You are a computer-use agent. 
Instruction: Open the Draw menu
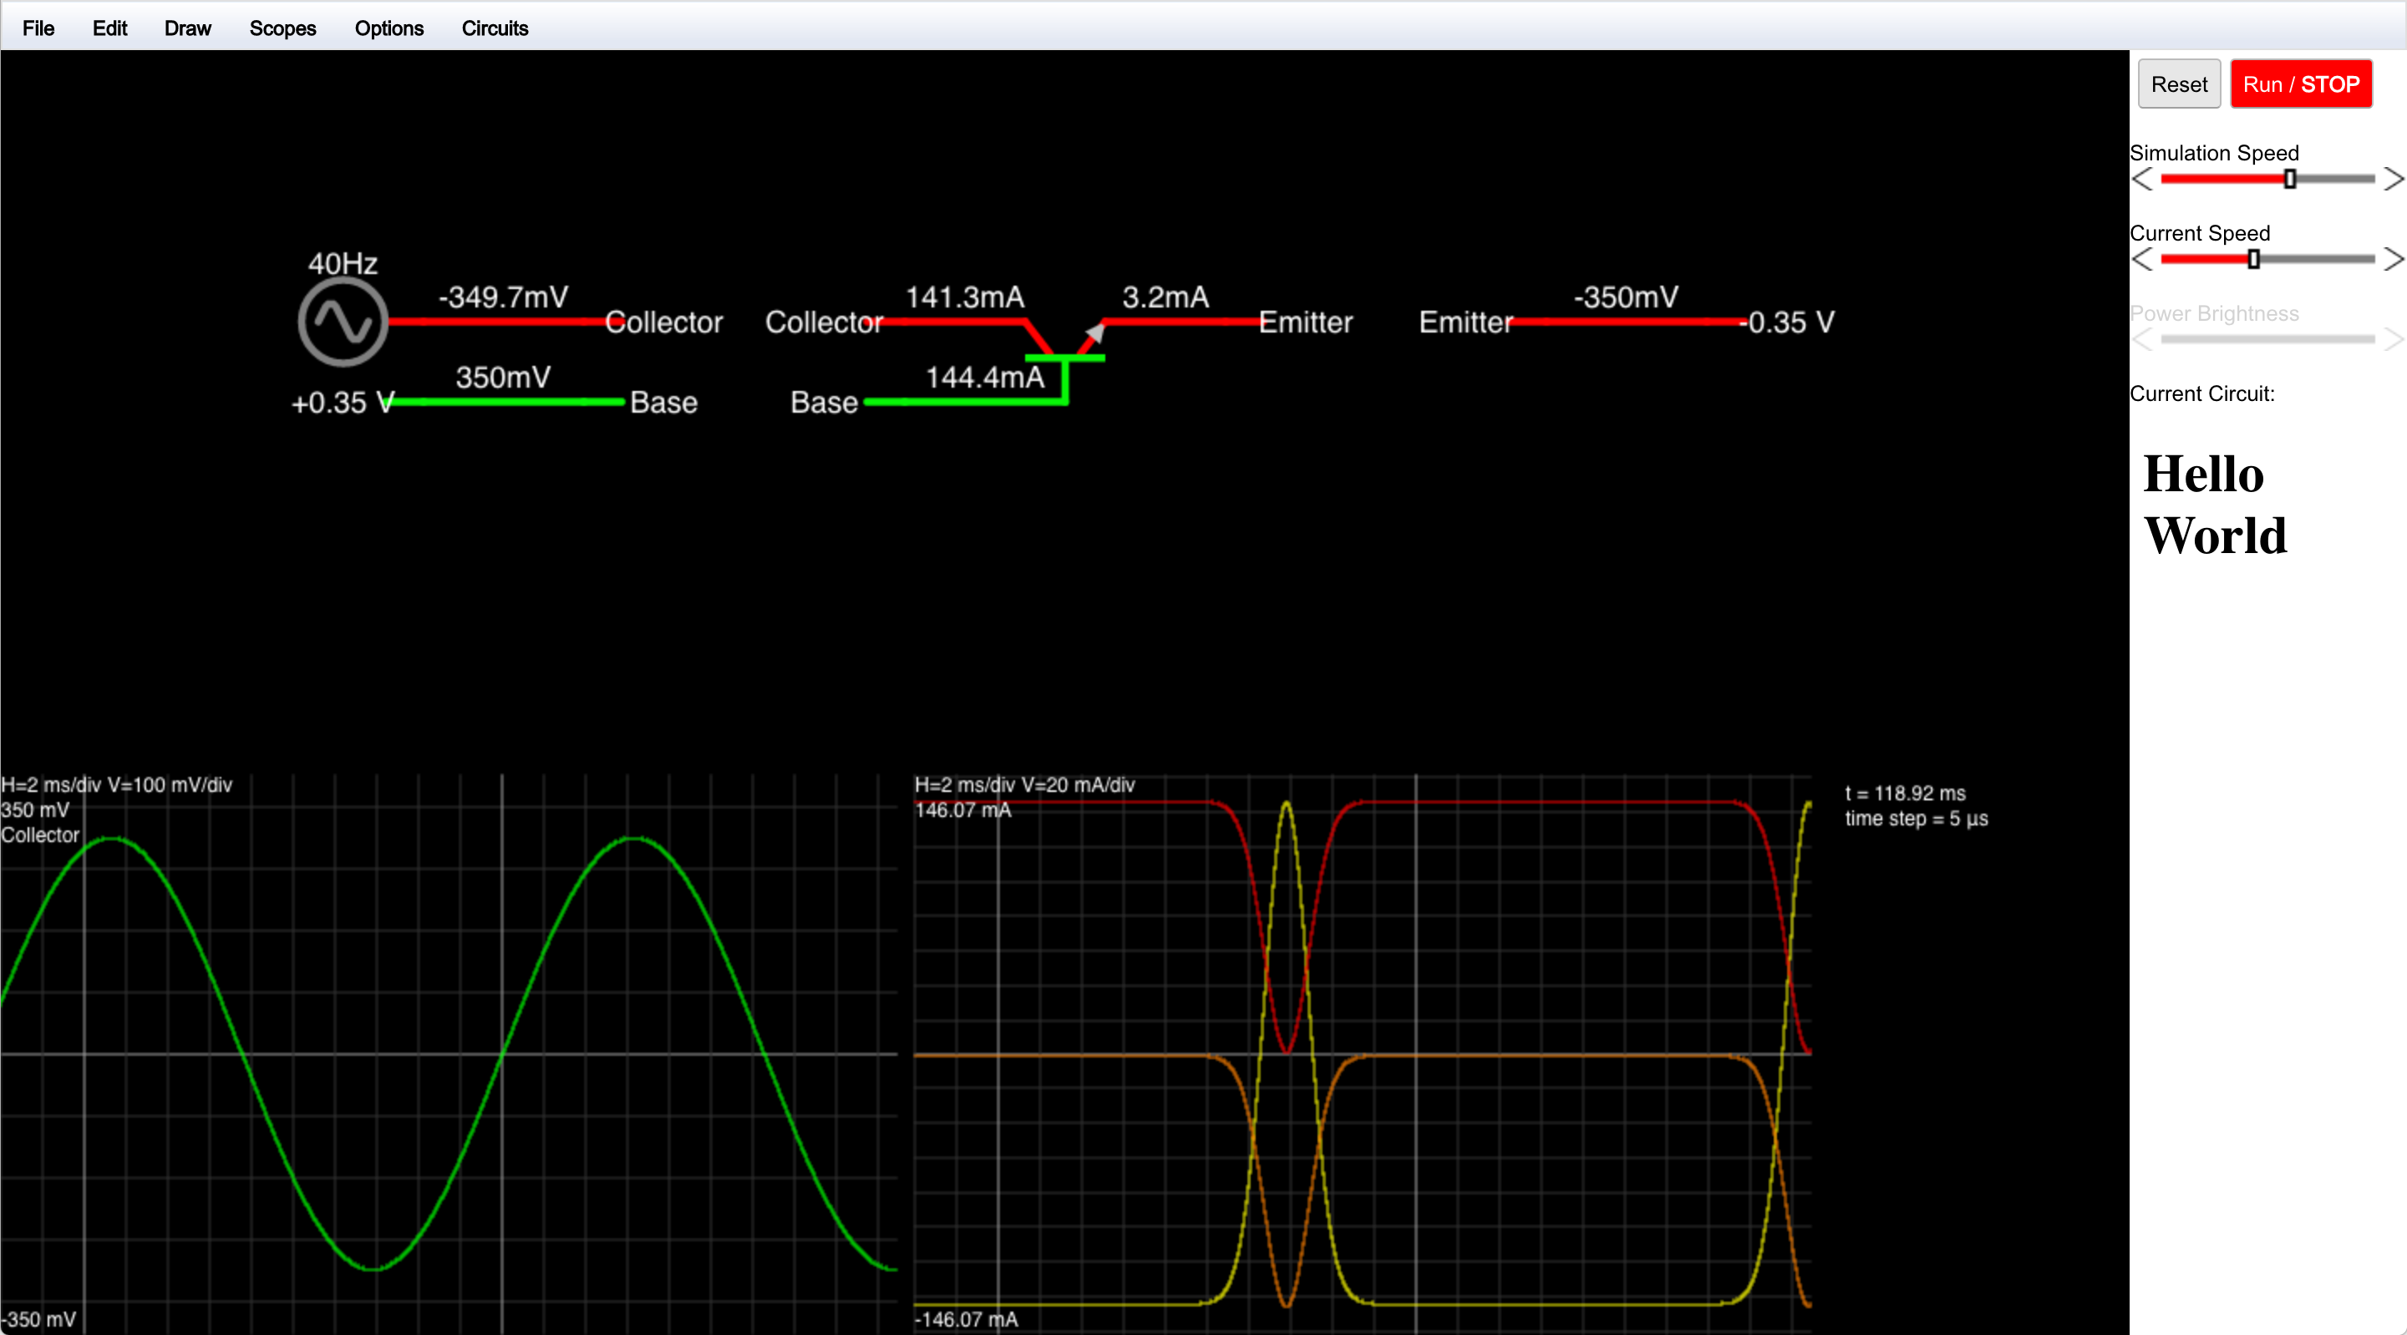(187, 28)
